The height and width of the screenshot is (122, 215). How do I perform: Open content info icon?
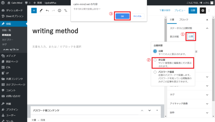coord(59,10)
